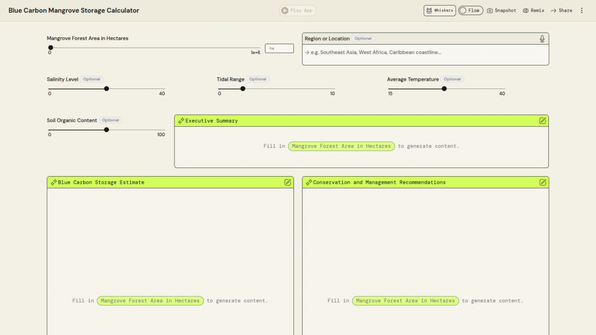
Task: Click the edit icon on Executive Summary
Action: 542,120
